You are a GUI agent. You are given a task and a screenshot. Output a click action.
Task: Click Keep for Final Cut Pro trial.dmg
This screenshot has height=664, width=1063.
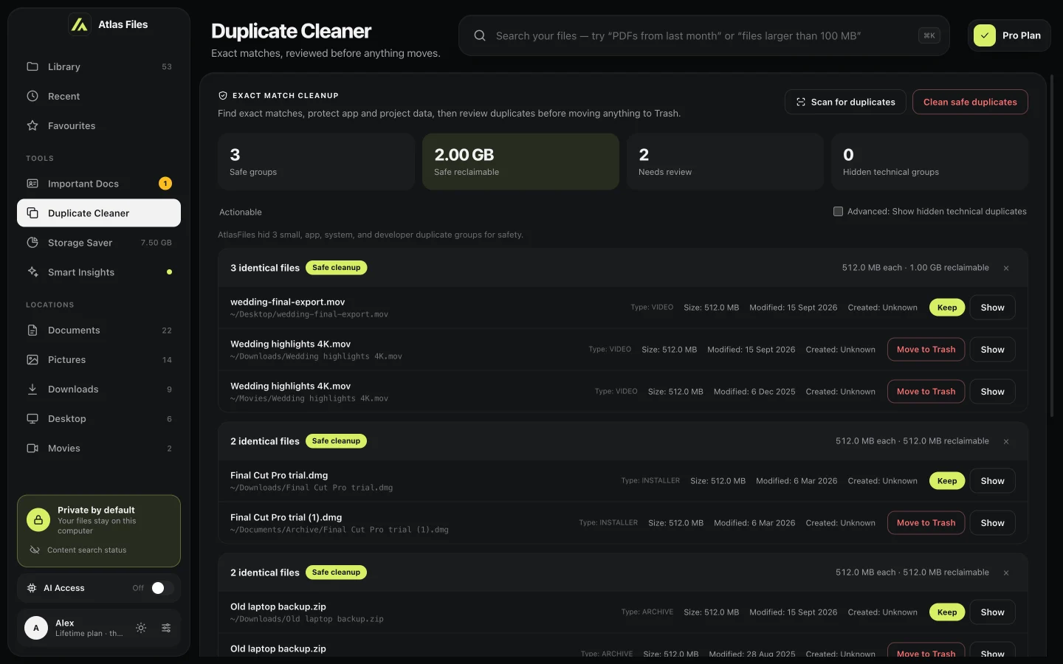(947, 481)
